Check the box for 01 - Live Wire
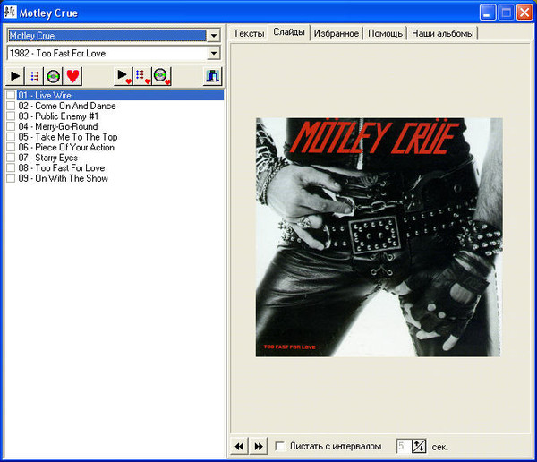This screenshot has width=537, height=462. click(11, 95)
